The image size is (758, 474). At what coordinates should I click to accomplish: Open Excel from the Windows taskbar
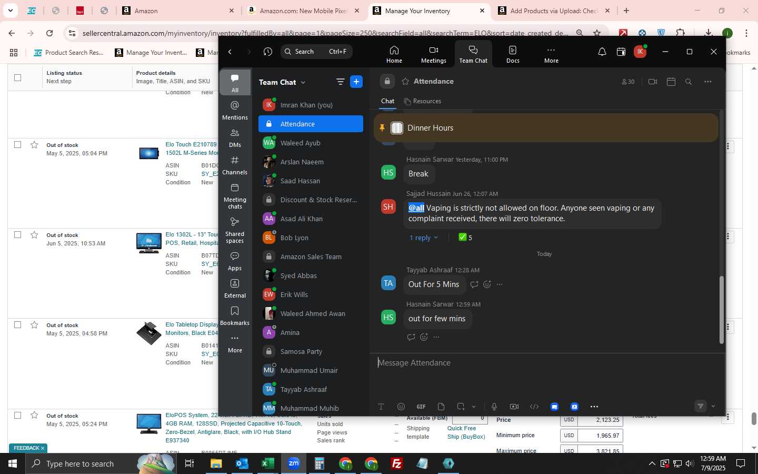(268, 463)
